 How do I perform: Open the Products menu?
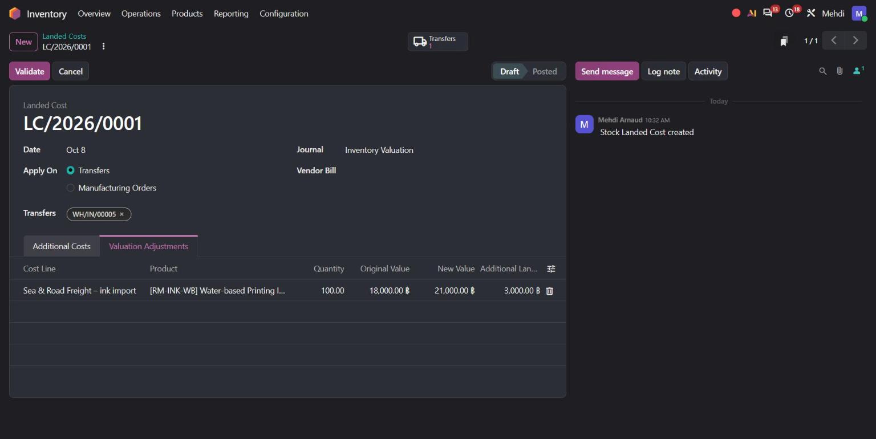187,13
